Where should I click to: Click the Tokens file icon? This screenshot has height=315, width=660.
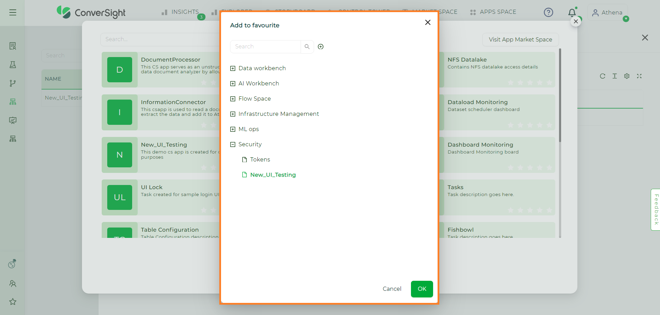(245, 159)
